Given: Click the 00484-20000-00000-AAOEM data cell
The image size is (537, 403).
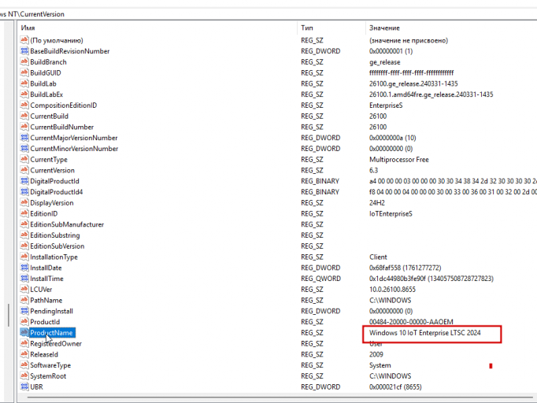Looking at the screenshot, I should pyautogui.click(x=411, y=322).
